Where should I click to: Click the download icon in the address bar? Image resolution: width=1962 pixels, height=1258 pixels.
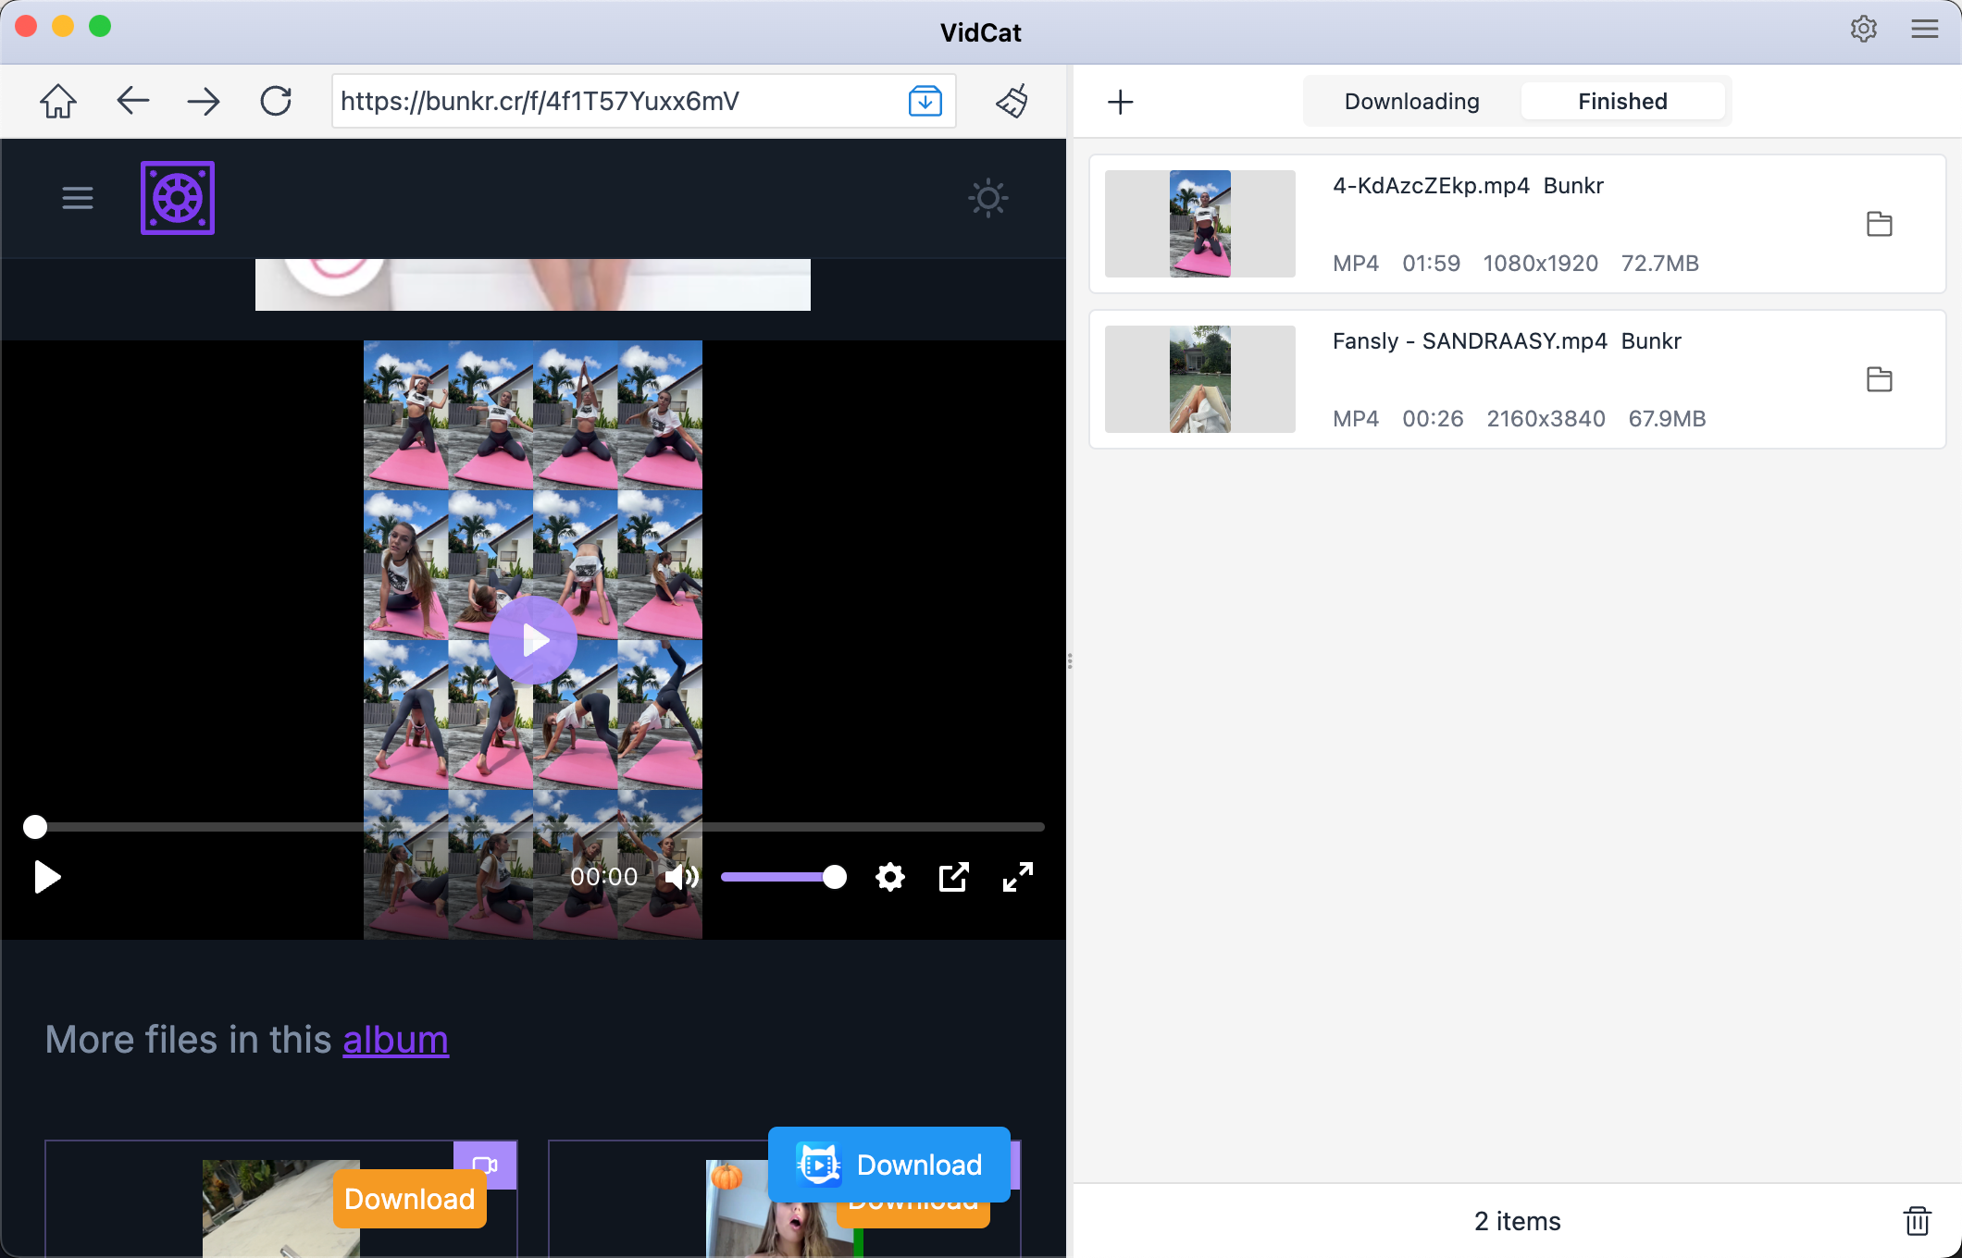925,101
